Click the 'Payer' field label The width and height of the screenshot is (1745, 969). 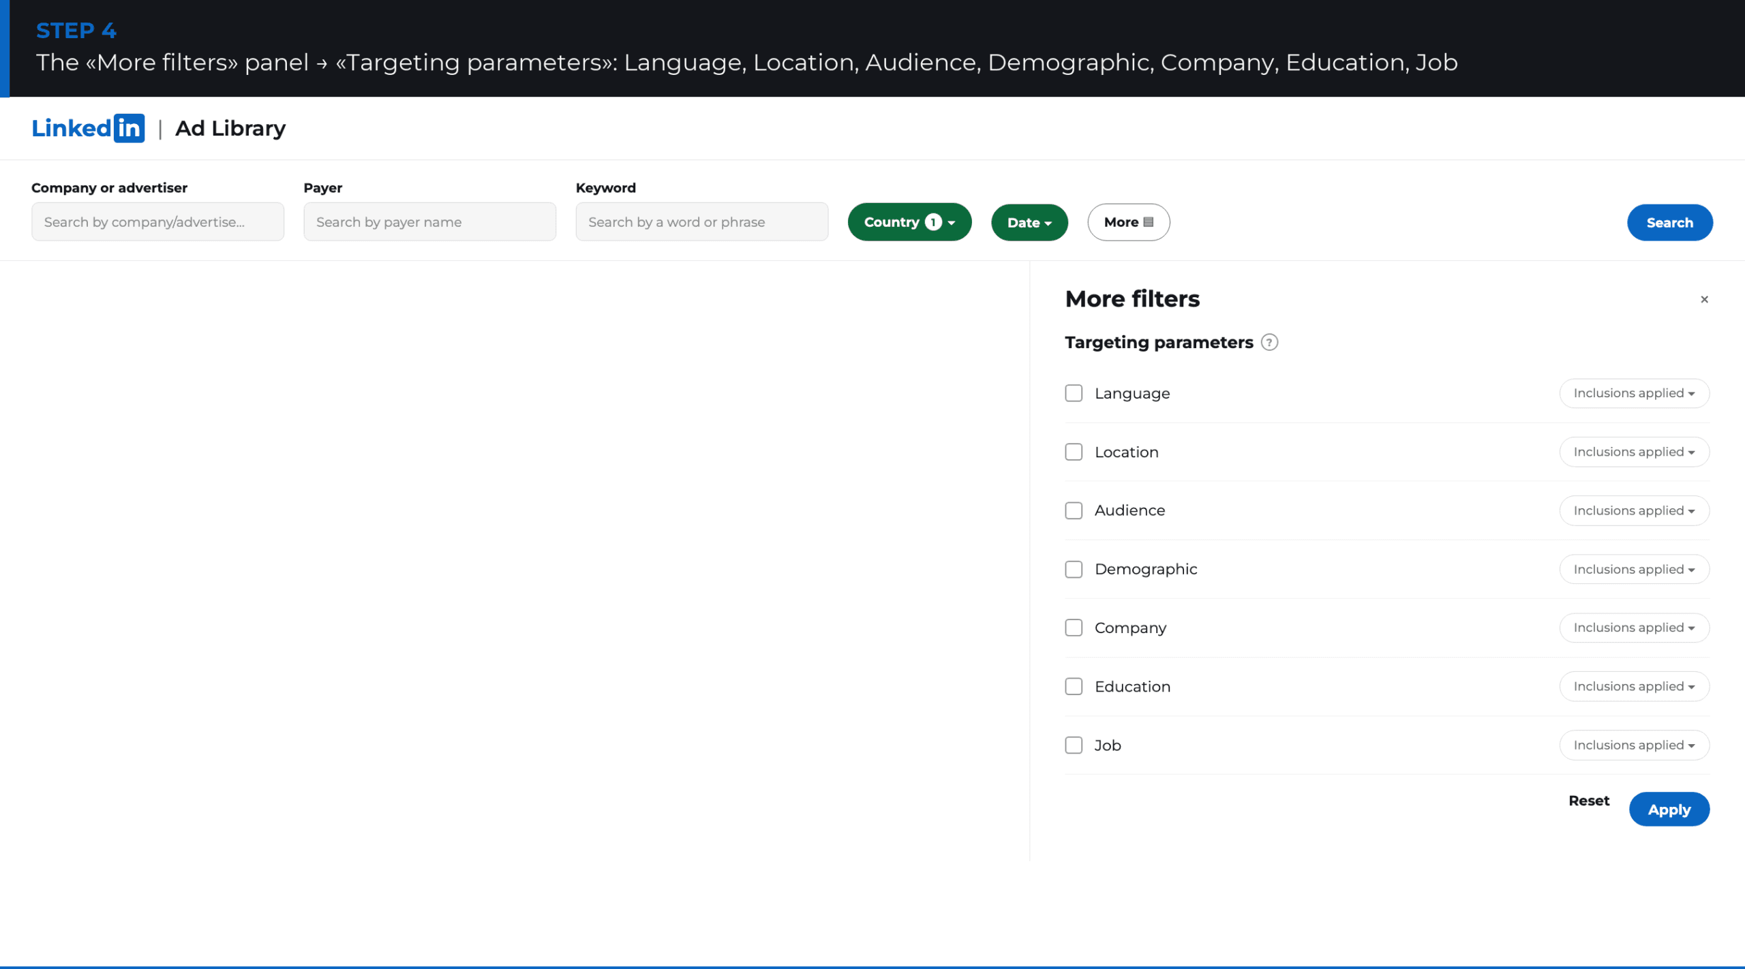(322, 187)
